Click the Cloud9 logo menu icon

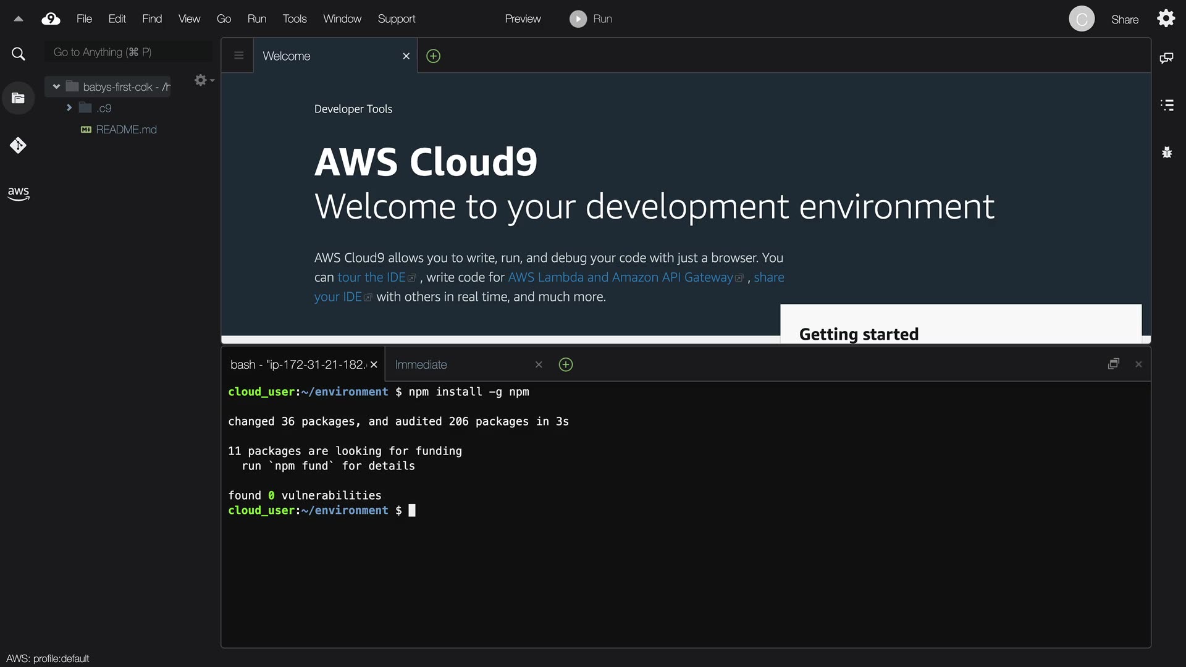(51, 19)
